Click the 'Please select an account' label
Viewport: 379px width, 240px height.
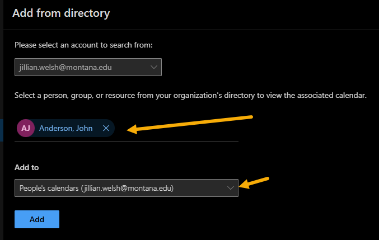pyautogui.click(x=83, y=44)
